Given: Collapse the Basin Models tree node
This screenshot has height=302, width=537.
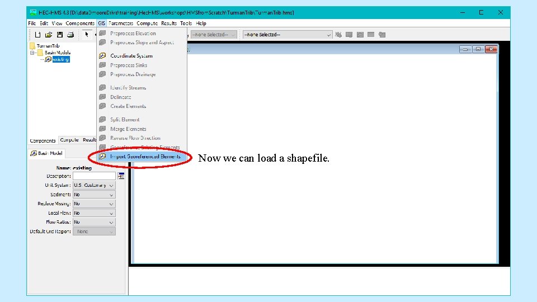Looking at the screenshot, I should point(32,53).
